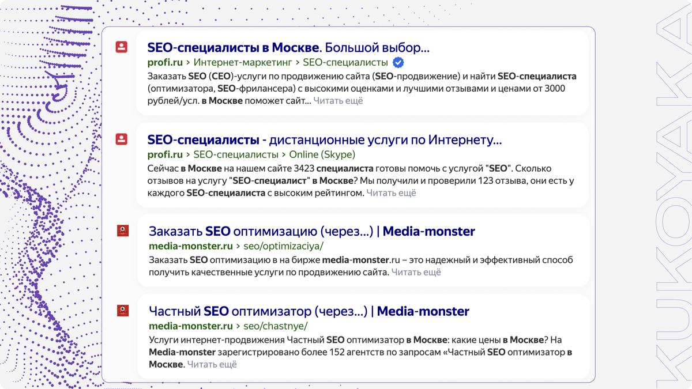
Task: Click the profi.ru favicon beside 'SEO-специалисты в Москве'
Action: pyautogui.click(x=121, y=47)
